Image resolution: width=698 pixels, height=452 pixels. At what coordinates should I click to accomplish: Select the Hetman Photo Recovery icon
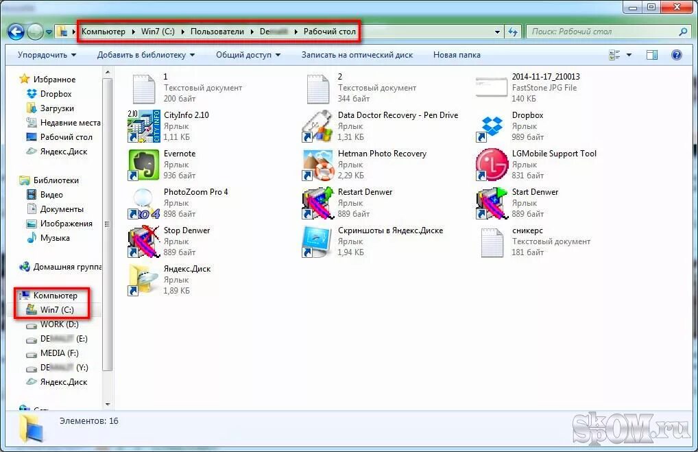(317, 165)
